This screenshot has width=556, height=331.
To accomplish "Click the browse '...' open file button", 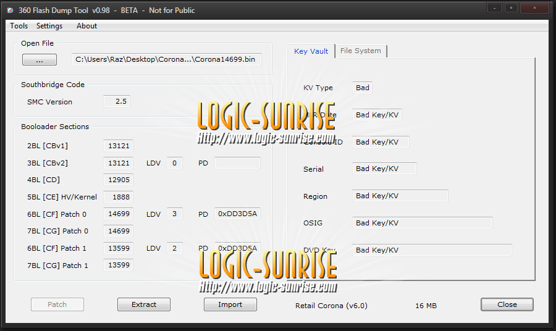I will tap(40, 59).
